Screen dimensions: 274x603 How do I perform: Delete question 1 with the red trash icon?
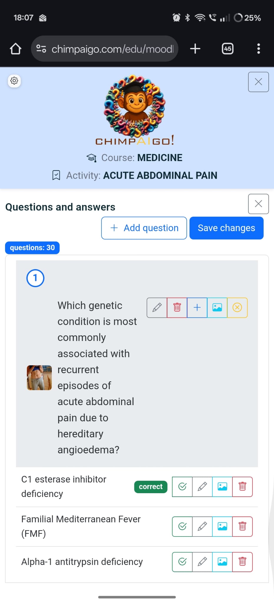(177, 308)
